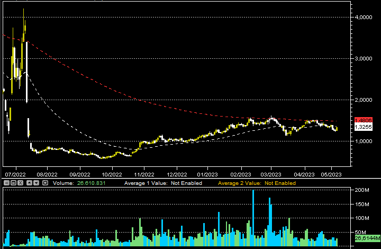Click the 3,0000 price axis label
The height and width of the screenshot is (249, 381).
(x=364, y=59)
